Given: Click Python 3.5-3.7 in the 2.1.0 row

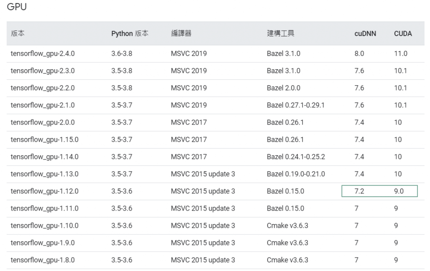Looking at the screenshot, I should pos(121,105).
